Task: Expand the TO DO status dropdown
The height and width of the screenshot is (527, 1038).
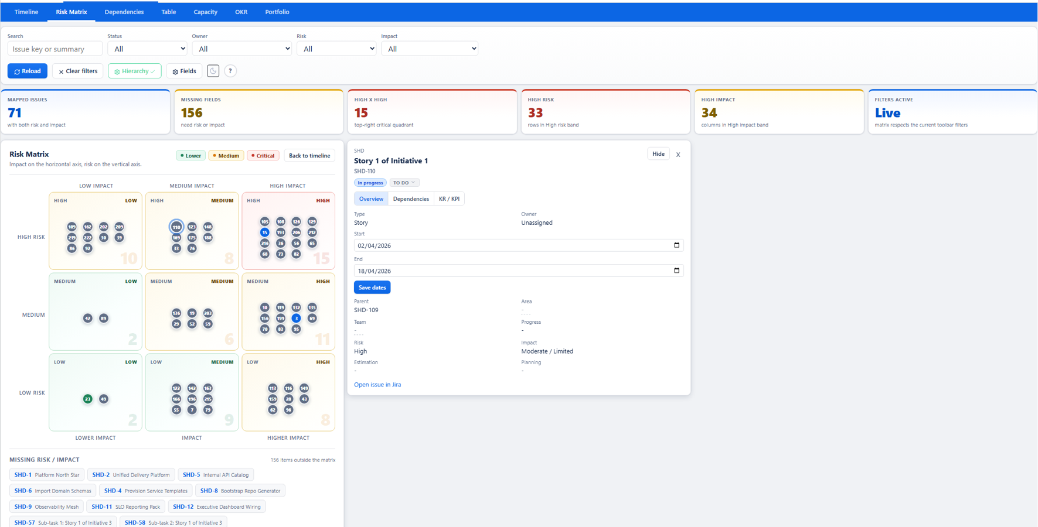Action: pyautogui.click(x=404, y=182)
